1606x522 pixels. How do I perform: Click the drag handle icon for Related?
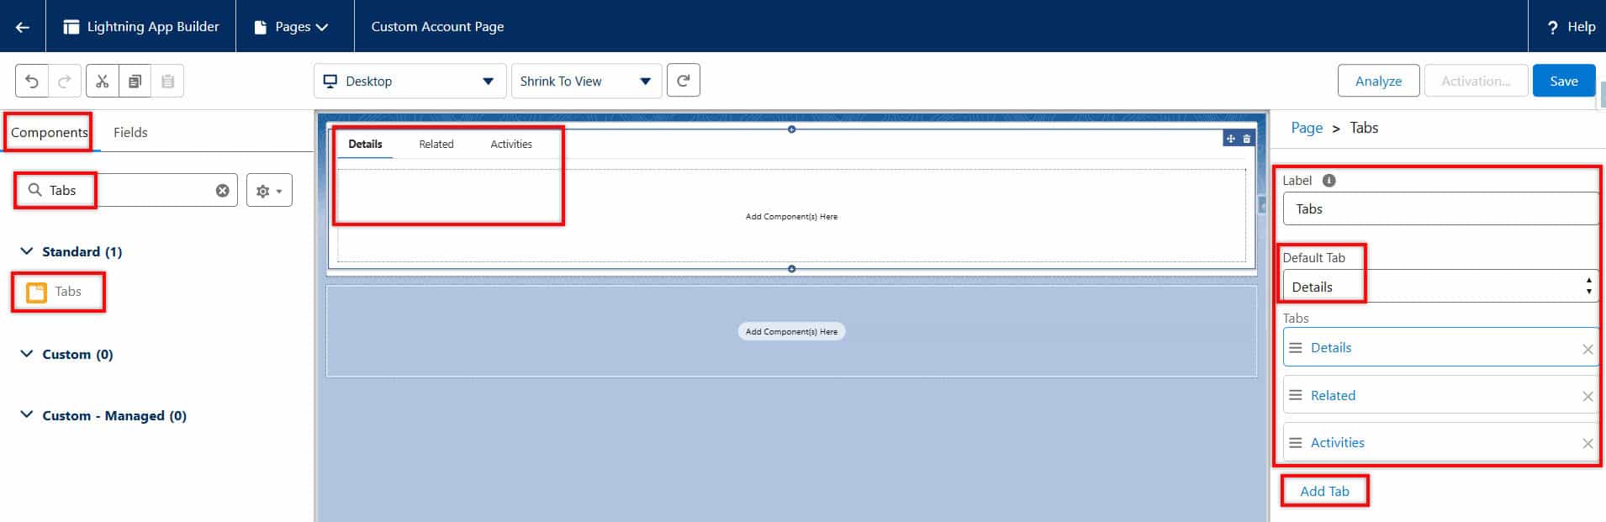pos(1296,395)
